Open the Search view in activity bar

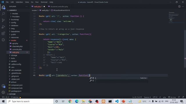click(3, 14)
